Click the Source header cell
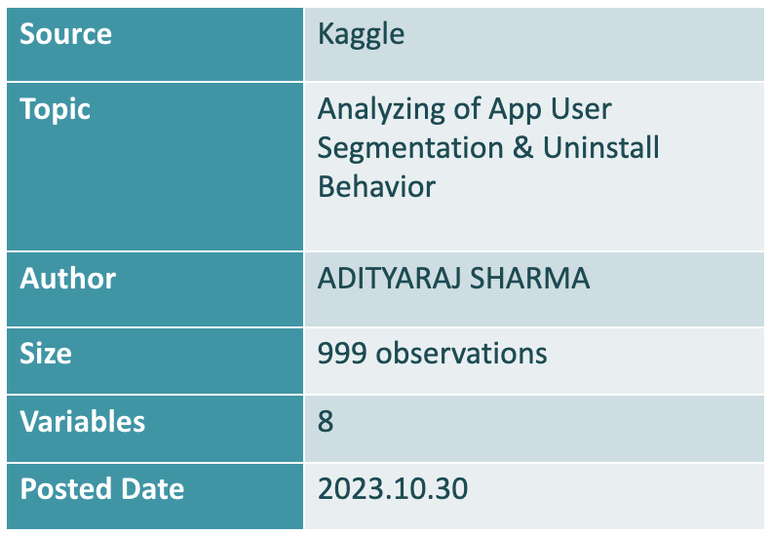 pyautogui.click(x=65, y=35)
